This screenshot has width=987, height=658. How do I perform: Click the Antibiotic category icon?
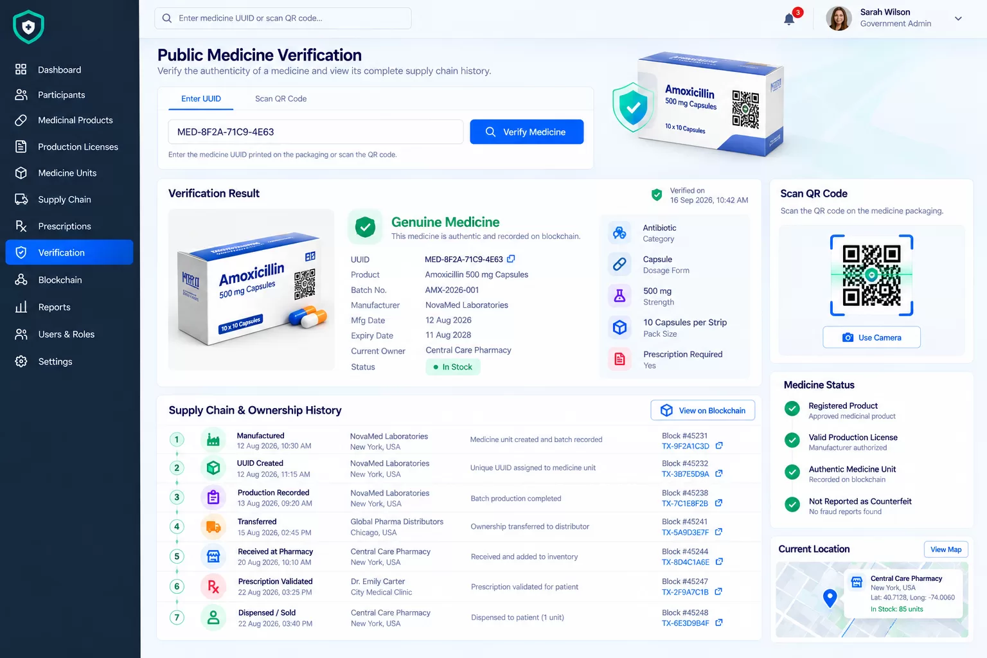pyautogui.click(x=619, y=233)
